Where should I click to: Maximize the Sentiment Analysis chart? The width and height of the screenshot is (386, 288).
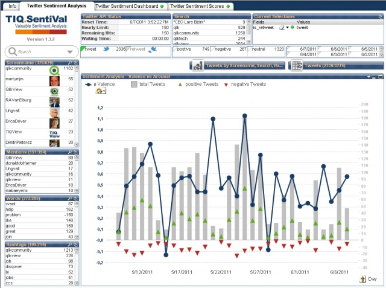pos(381,77)
